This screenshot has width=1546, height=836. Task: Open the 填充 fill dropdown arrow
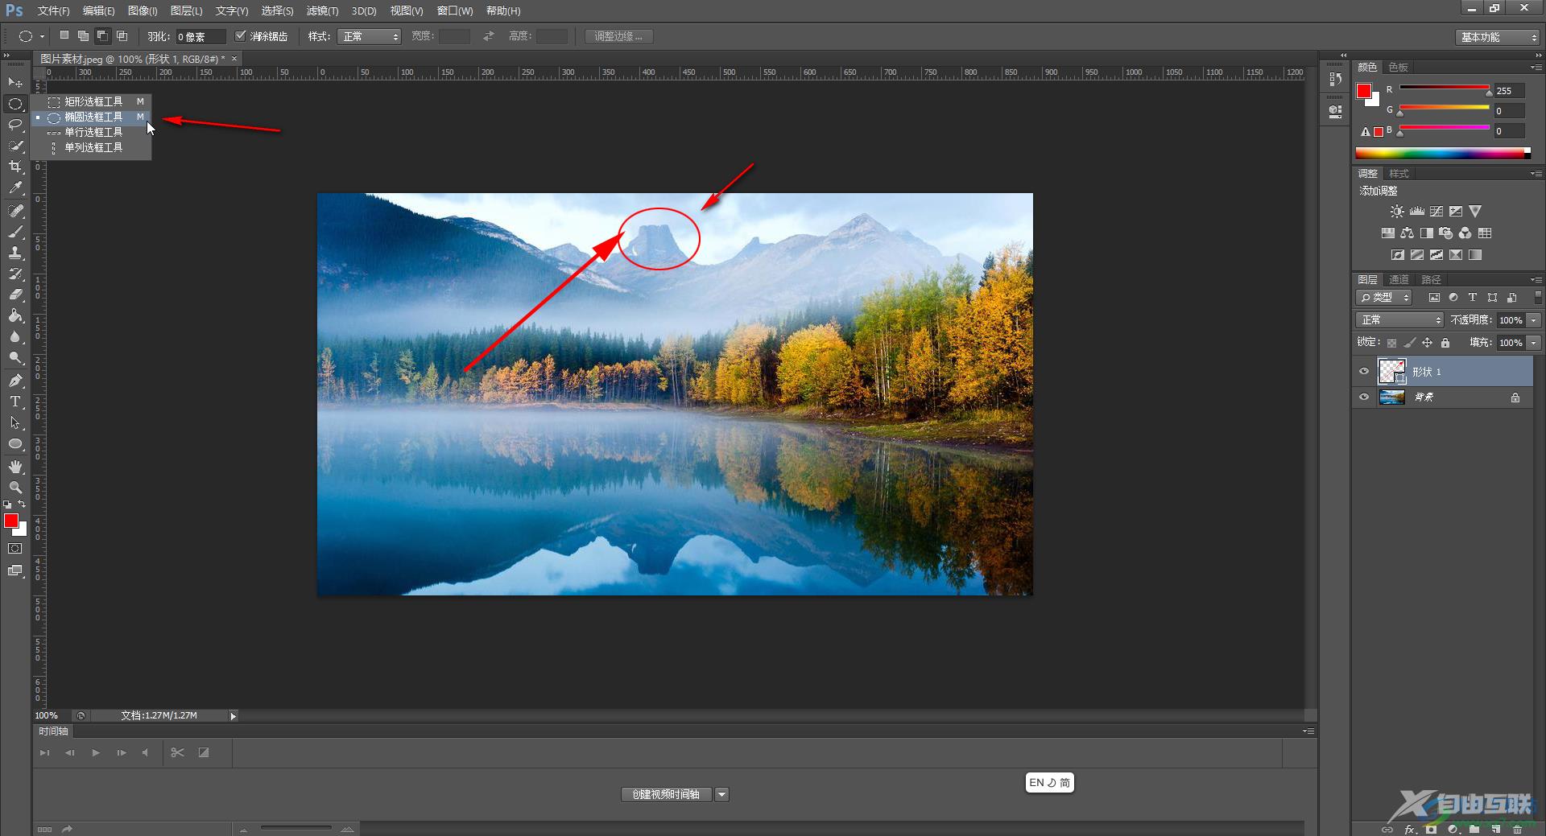point(1533,343)
